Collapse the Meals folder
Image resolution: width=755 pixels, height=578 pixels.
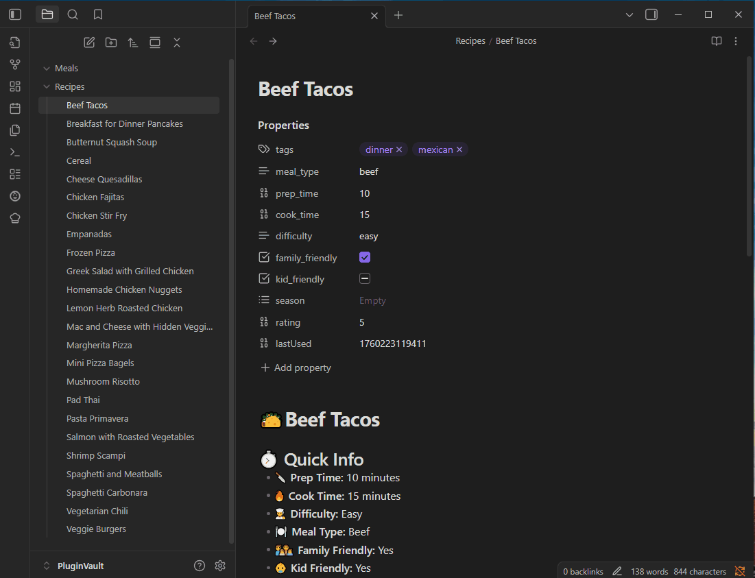47,69
